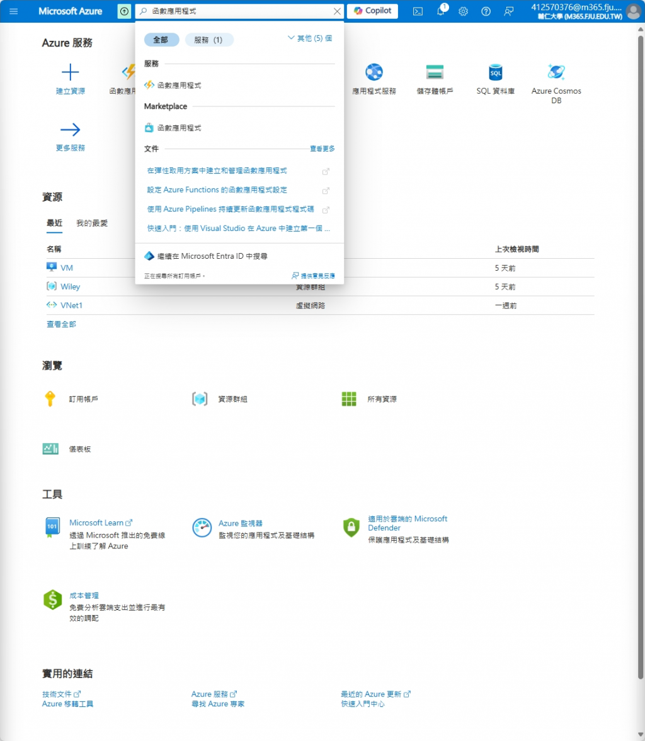645x741 pixels.
Task: Click the 函數應用程式 search input field
Action: 240,11
